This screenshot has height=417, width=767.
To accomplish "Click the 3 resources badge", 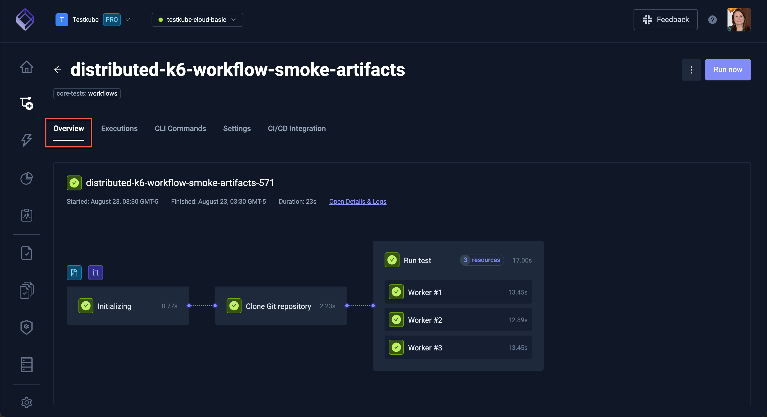I will 481,260.
